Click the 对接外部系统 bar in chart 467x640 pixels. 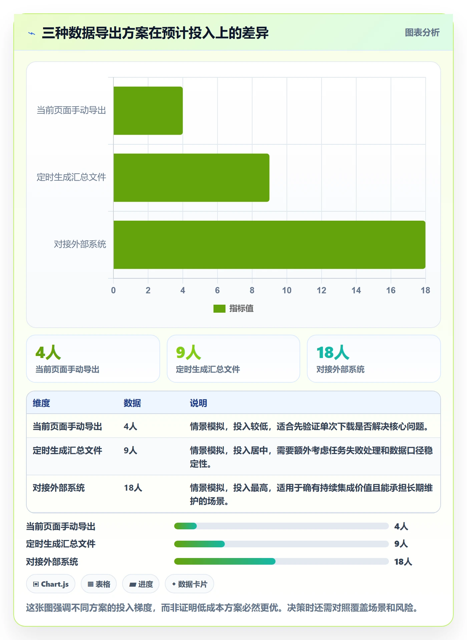[x=270, y=245]
